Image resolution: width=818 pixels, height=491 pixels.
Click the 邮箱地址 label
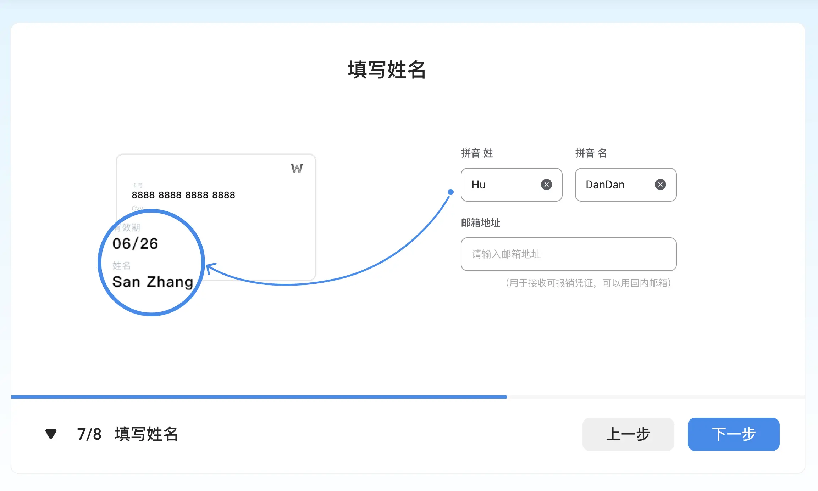(x=481, y=223)
